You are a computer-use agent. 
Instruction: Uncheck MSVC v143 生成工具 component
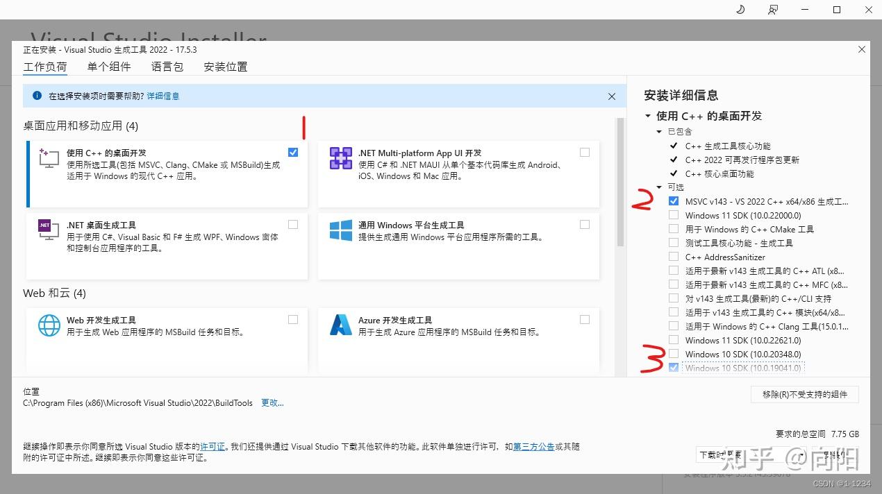673,201
